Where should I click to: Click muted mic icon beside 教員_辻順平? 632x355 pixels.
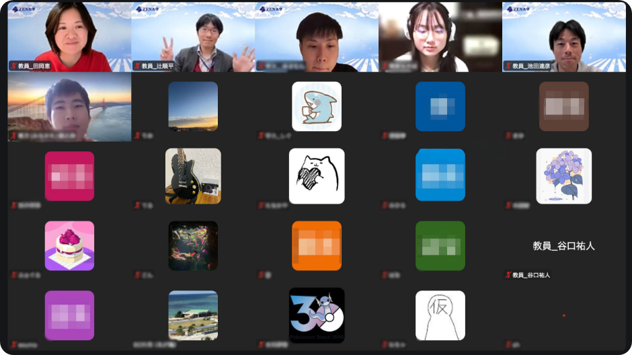pos(137,66)
